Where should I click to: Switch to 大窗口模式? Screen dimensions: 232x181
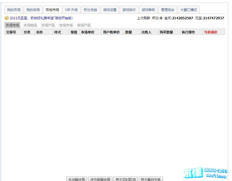(189, 10)
